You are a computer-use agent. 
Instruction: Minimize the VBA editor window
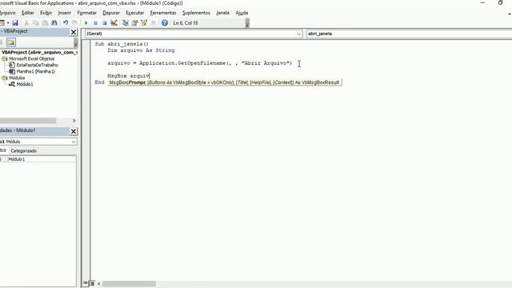click(482, 2)
